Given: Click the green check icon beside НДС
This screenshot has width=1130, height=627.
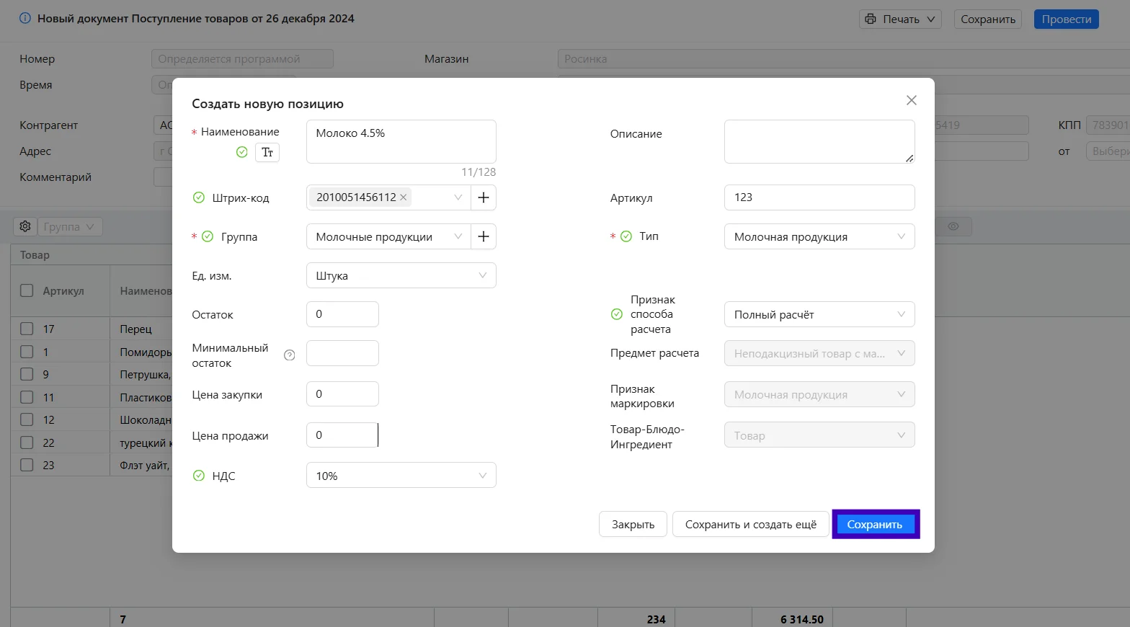Looking at the screenshot, I should coord(199,476).
